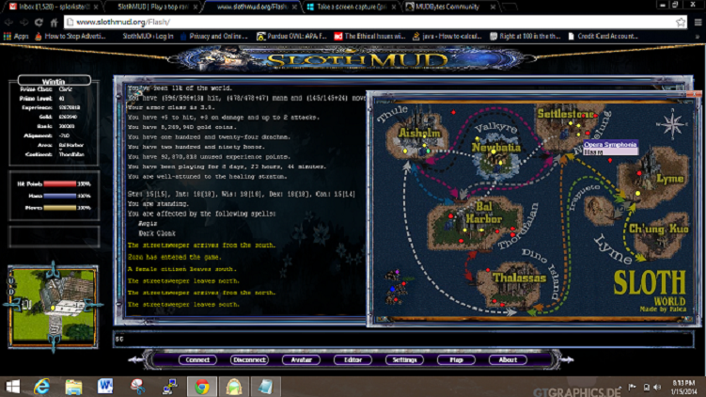706x397 pixels.
Task: Open the About dialog
Action: coord(508,359)
